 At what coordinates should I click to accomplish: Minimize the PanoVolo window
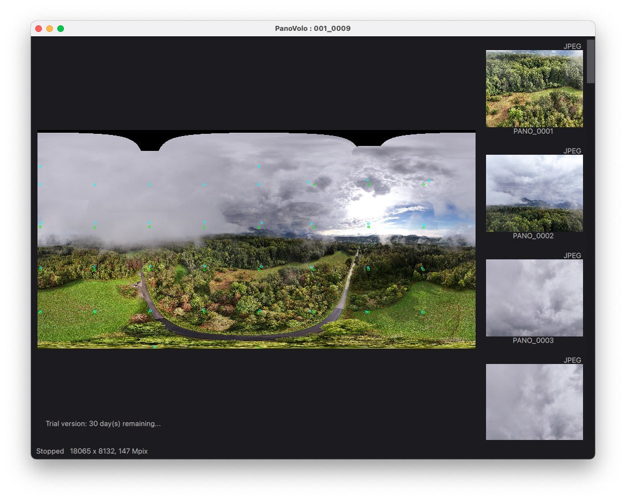point(50,29)
